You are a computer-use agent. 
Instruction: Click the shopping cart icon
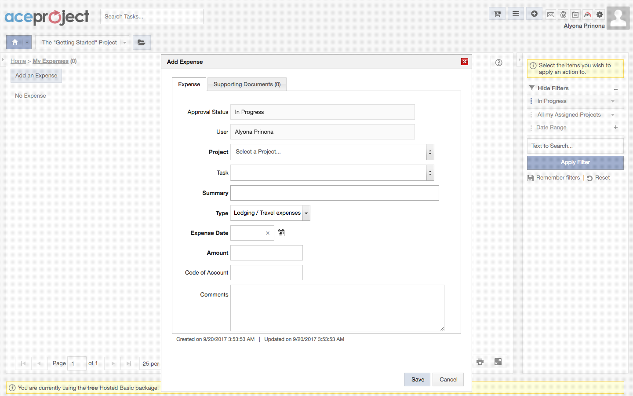coord(497,14)
